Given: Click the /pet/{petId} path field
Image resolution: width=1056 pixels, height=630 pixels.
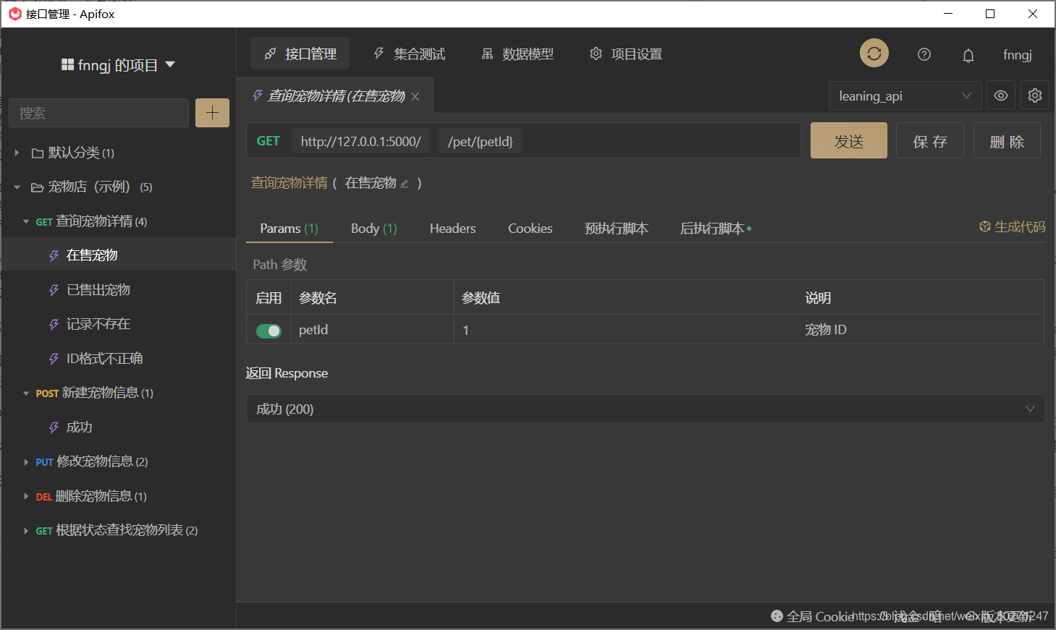Looking at the screenshot, I should click(480, 141).
